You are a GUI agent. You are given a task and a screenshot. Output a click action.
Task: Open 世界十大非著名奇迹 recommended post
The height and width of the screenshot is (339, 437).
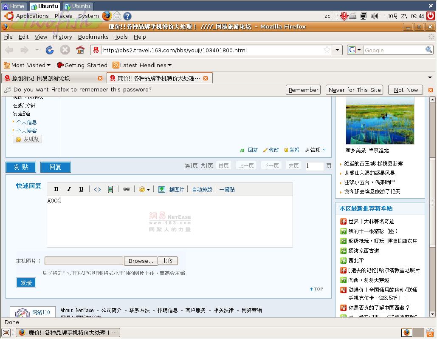371,222
